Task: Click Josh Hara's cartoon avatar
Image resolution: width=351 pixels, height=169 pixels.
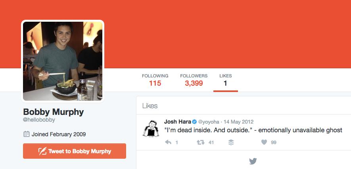Action: pos(151,128)
